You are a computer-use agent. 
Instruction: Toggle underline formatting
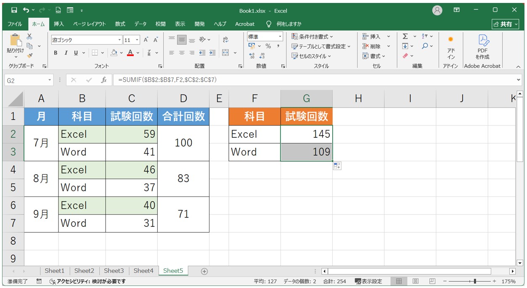click(76, 53)
